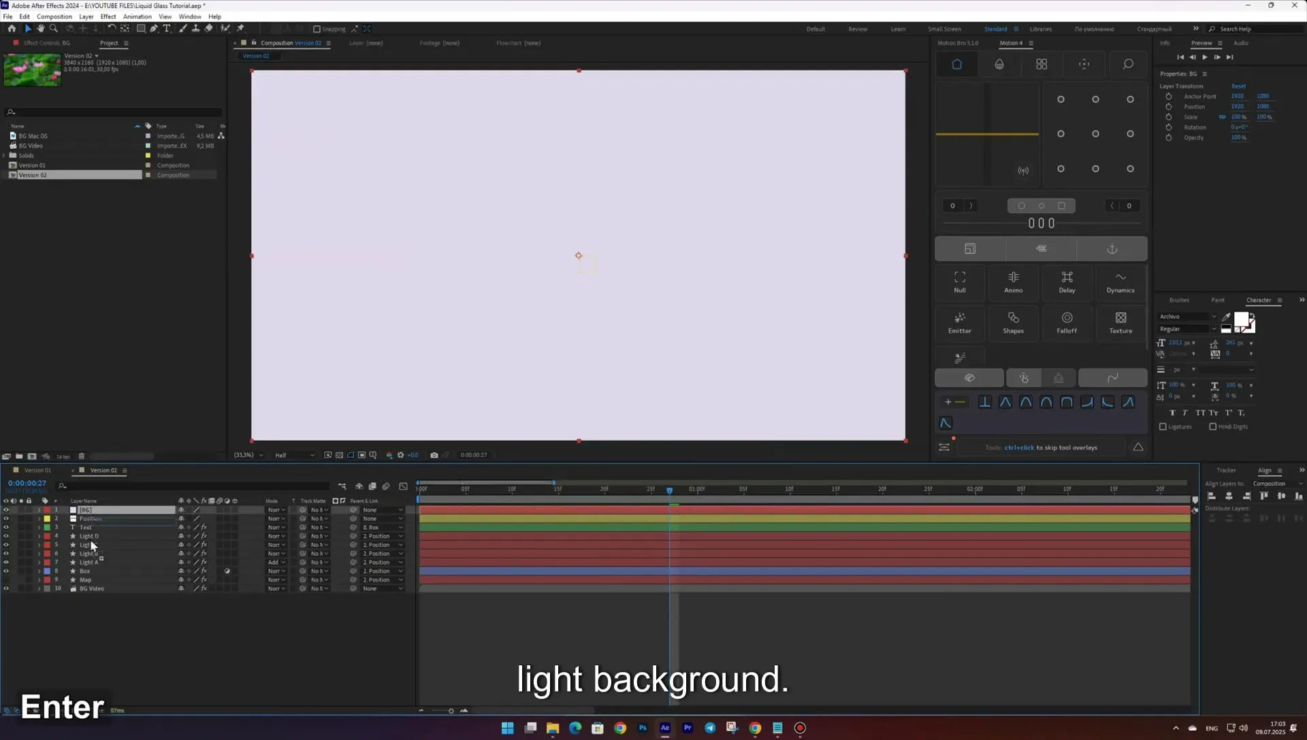Image resolution: width=1307 pixels, height=740 pixels.
Task: Toggle visibility of the Map layer
Action: pyautogui.click(x=6, y=580)
